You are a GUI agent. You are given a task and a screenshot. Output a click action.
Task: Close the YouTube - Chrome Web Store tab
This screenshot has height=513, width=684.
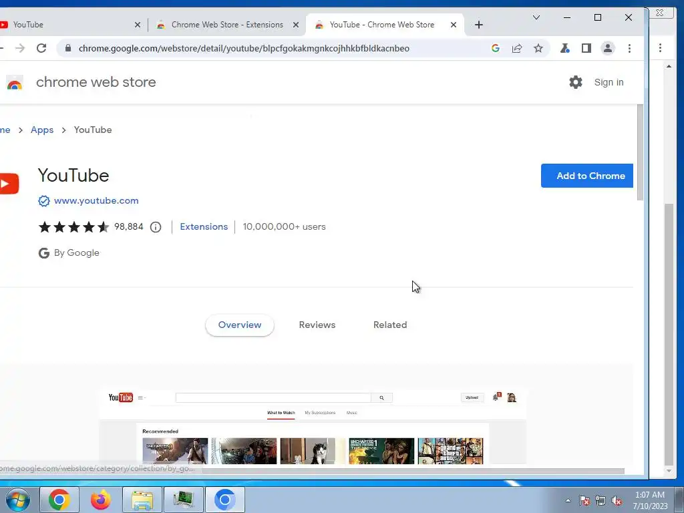(x=454, y=25)
